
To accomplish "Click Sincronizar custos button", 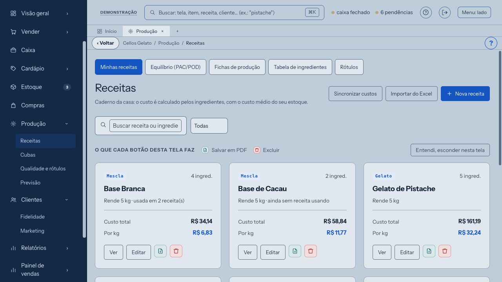I will click(355, 94).
